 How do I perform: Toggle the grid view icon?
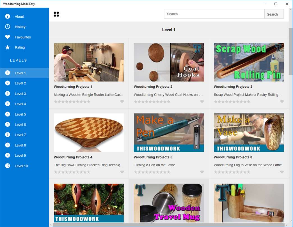[x=56, y=14]
